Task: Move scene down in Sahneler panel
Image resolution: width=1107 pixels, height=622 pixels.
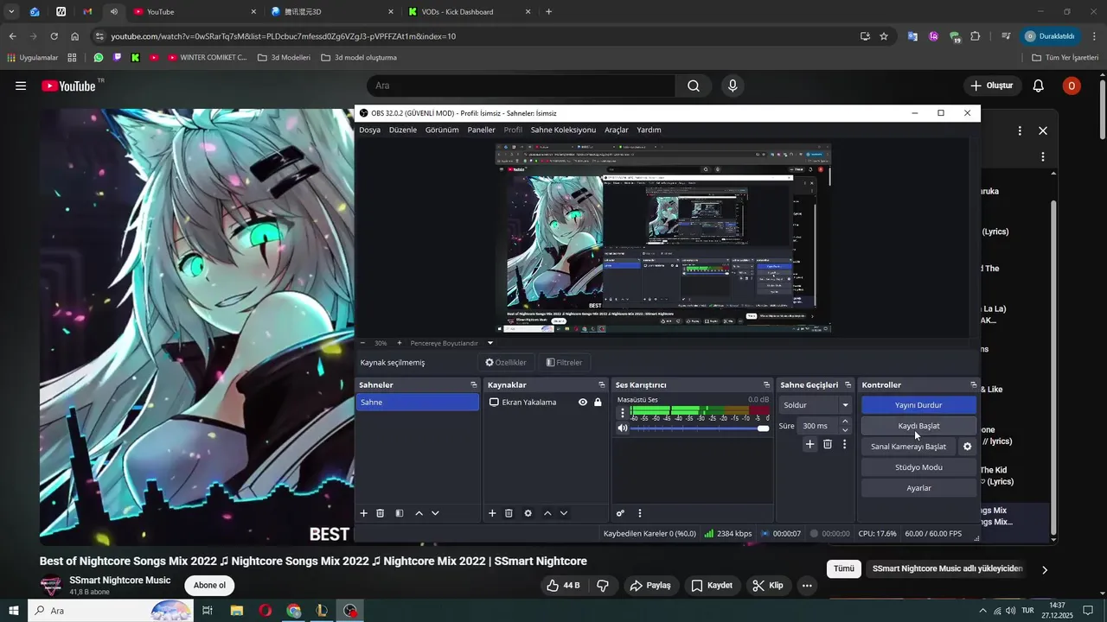Action: click(x=435, y=513)
